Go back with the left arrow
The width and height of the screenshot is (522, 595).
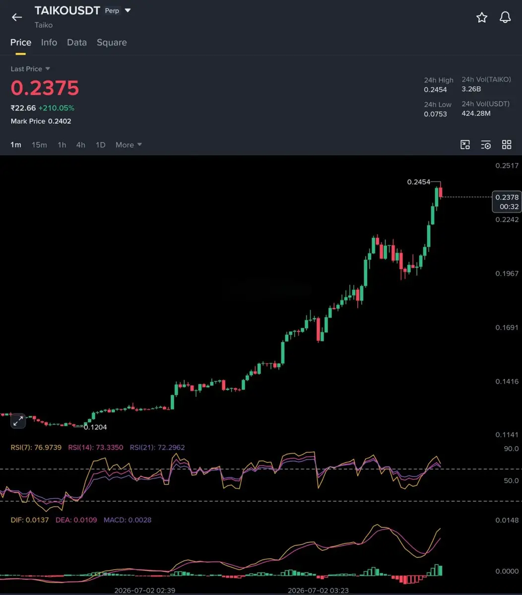tap(17, 17)
